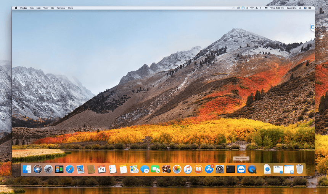328x194 pixels.
Task: Click the Wed 4:30 PM clock
Action: pos(278,8)
